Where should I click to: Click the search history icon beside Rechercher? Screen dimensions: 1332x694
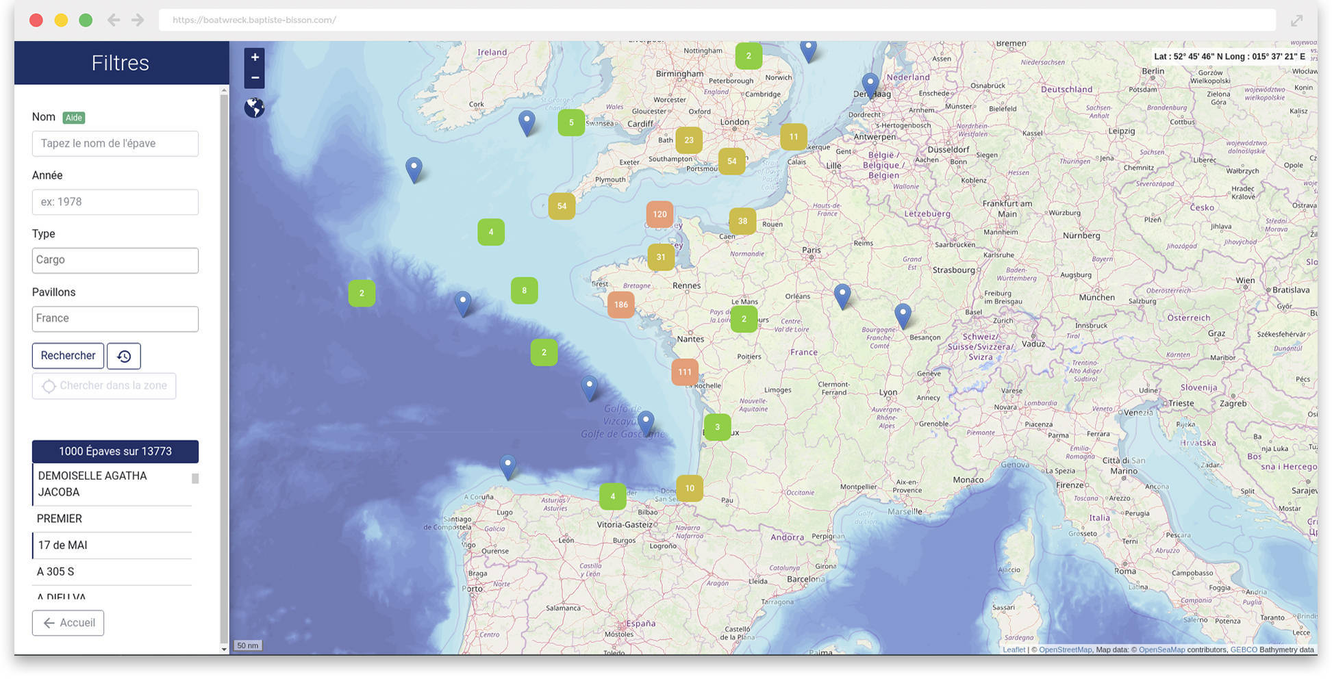pos(123,356)
